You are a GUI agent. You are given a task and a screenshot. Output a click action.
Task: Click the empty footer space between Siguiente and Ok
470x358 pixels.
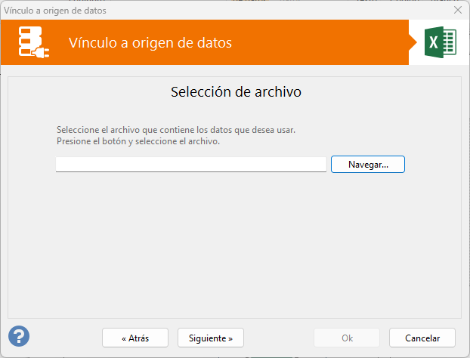tap(278, 338)
